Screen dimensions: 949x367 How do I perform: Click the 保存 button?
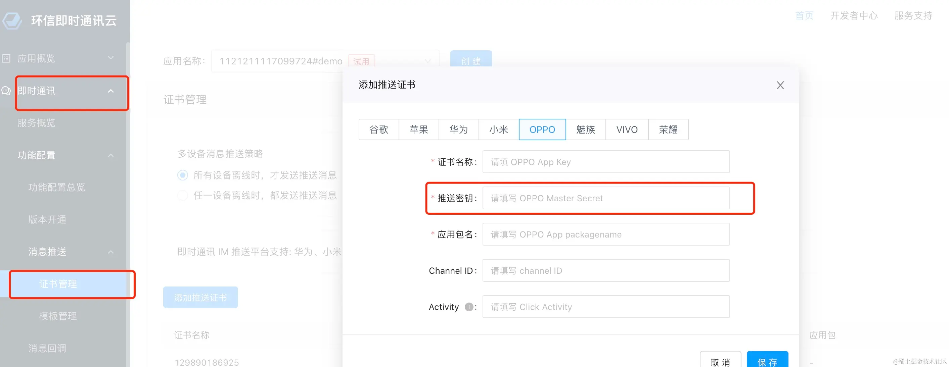[767, 361]
